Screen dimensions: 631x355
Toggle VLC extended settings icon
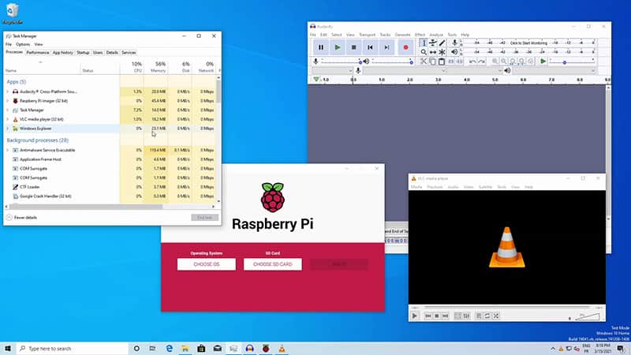[x=466, y=316]
